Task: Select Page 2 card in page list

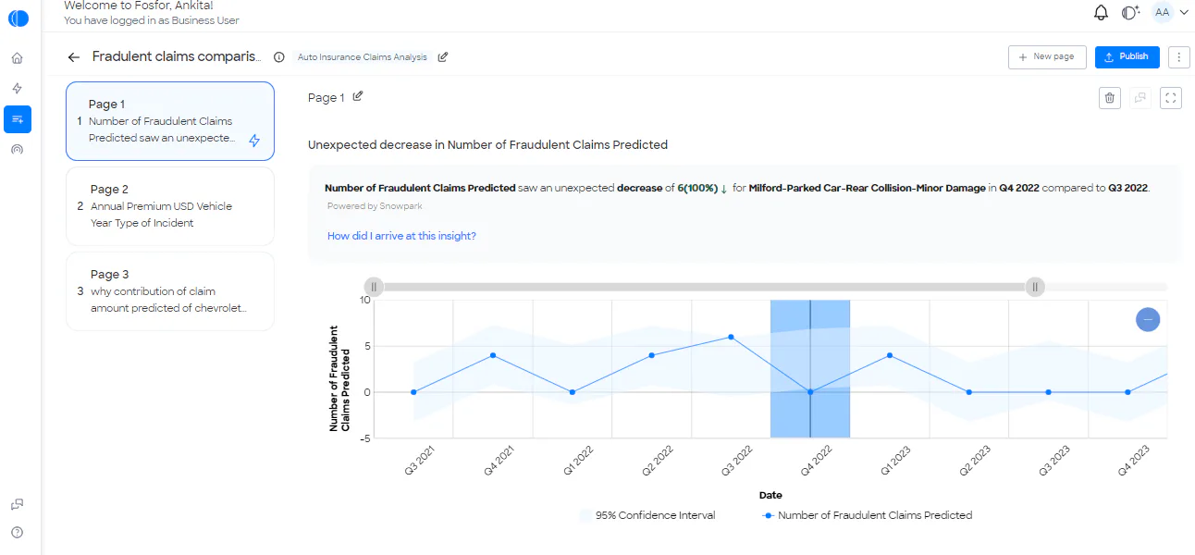Action: coord(170,206)
